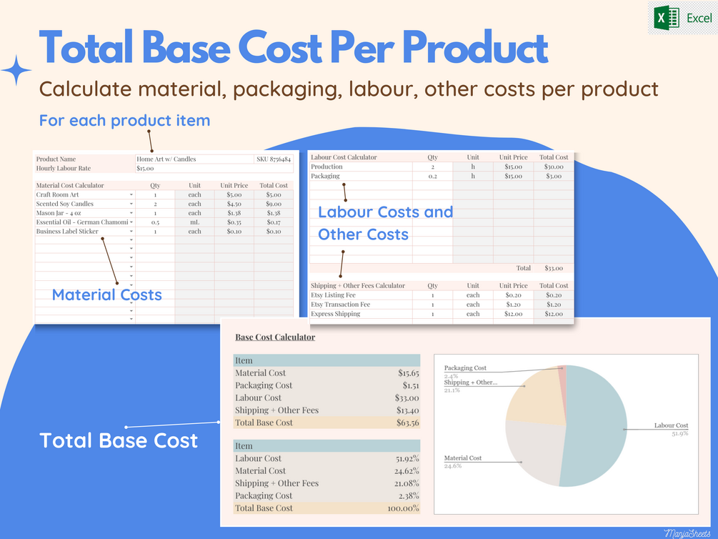Click Labour Cost percentage 51.92%
The image size is (718, 539).
(x=407, y=458)
